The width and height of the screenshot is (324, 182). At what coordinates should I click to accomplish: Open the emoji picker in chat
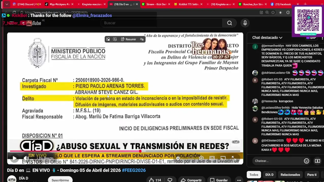[307, 161]
